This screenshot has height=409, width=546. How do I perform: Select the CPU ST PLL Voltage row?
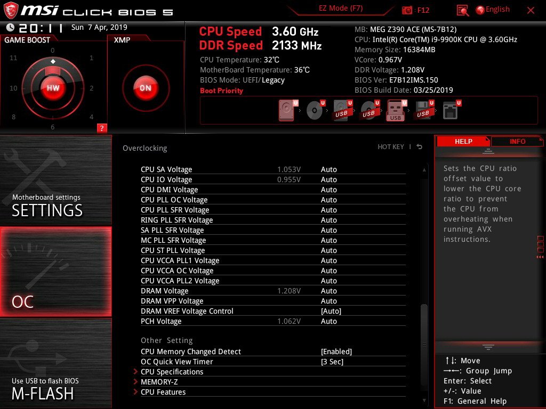pyautogui.click(x=273, y=250)
